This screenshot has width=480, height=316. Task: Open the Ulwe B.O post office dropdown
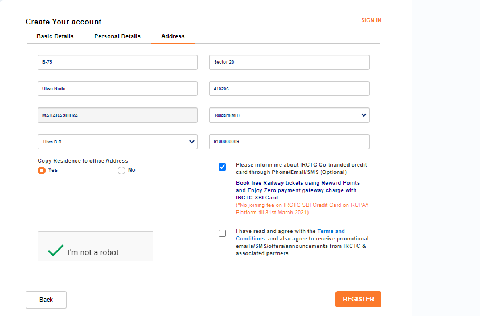tap(192, 142)
